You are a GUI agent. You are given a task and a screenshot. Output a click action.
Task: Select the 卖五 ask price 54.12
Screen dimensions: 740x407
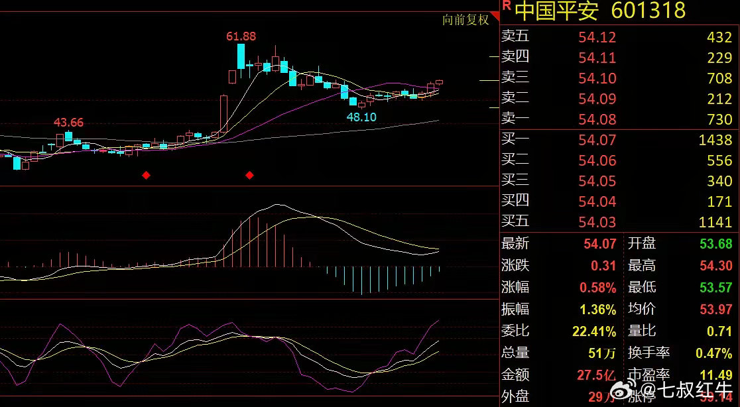[597, 37]
